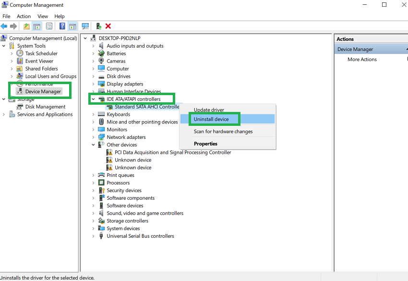Select Disk Management under Storage
This screenshot has height=281, width=408.
45,107
